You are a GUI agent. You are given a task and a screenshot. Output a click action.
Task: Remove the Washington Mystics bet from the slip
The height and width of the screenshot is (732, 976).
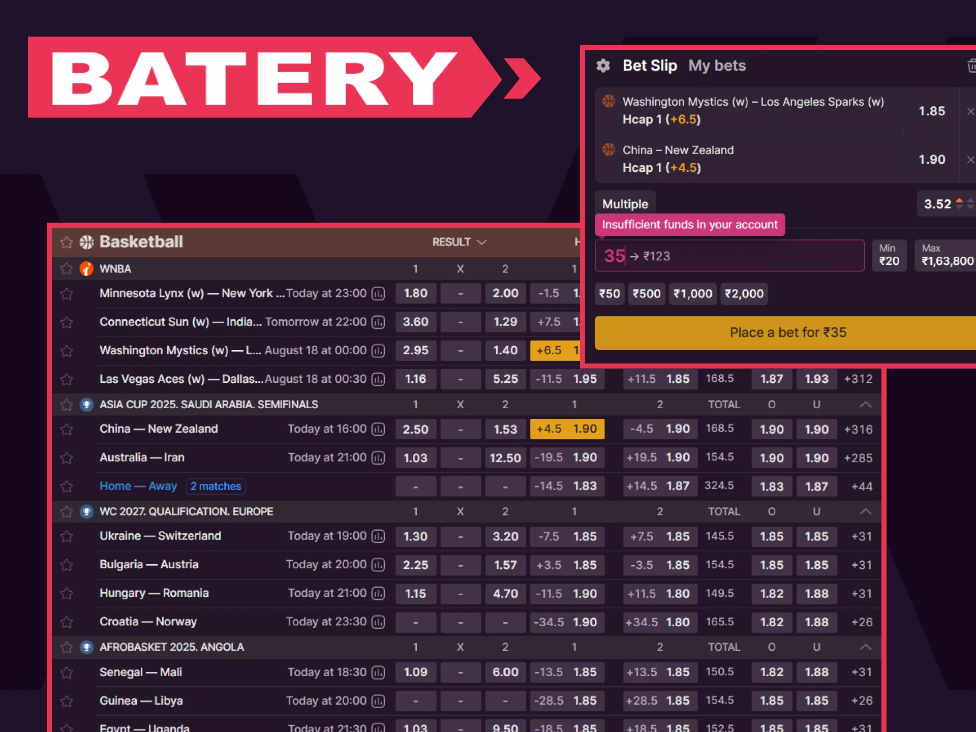[x=971, y=111]
